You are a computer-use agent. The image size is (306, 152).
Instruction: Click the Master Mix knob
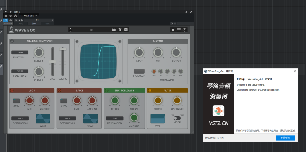pyautogui.click(x=158, y=52)
